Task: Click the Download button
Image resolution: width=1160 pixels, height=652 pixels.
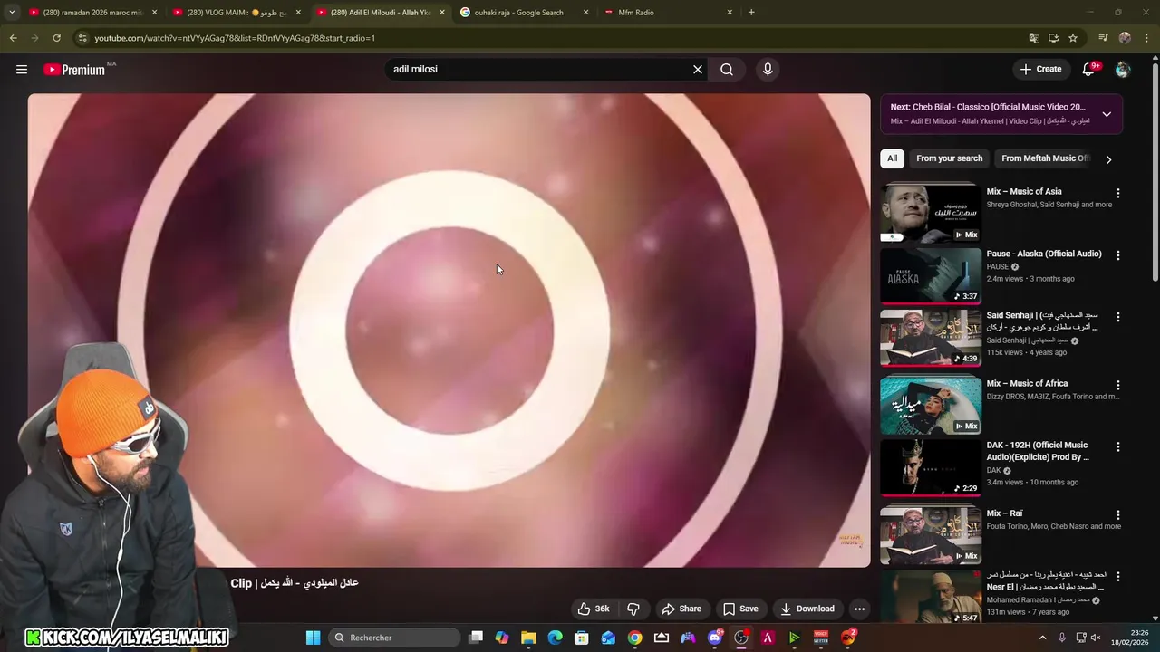Action: coord(807,609)
